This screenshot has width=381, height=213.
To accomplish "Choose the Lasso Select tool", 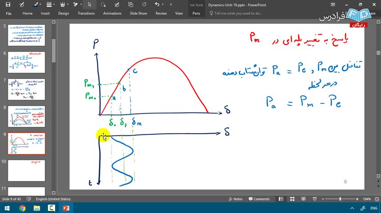I will pos(103,4).
